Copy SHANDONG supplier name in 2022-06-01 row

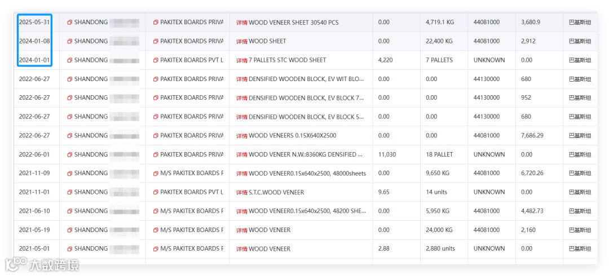[70, 154]
